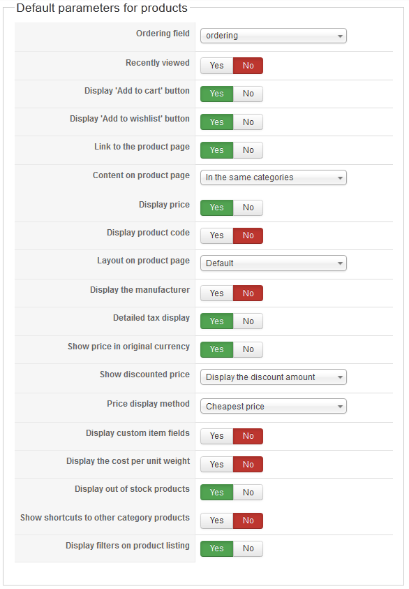Disable Display filters on product listing

[248, 548]
